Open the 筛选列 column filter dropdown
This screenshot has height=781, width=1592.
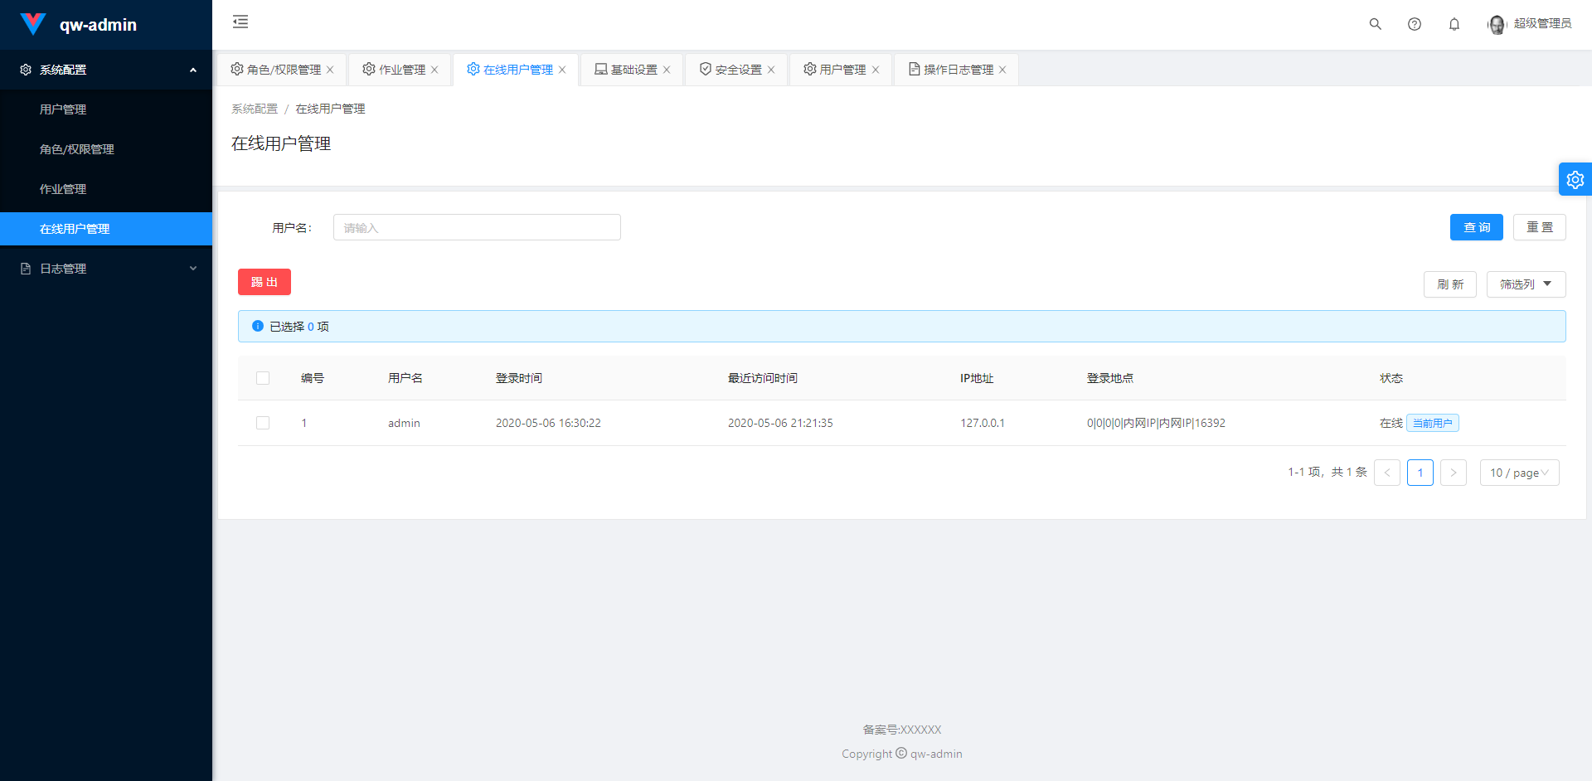[1526, 284]
